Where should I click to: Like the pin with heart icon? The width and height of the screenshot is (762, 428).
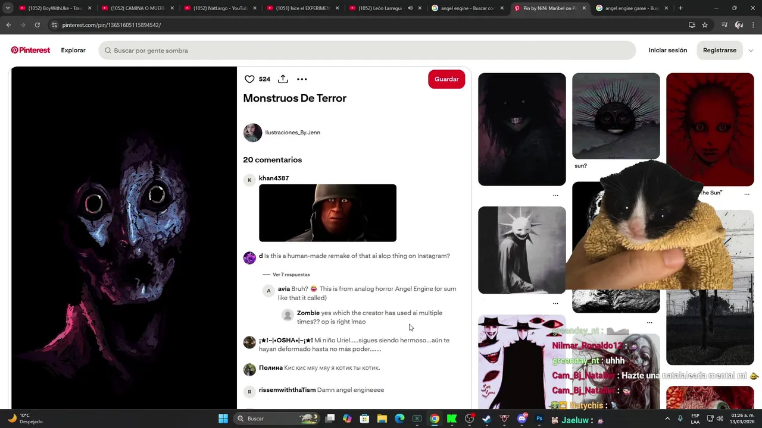click(249, 79)
